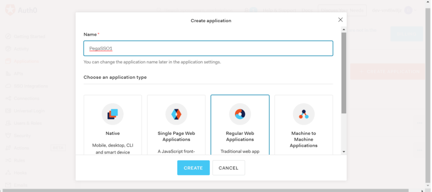
Task: Select the Single Page Web Applications icon
Action: pos(176,114)
